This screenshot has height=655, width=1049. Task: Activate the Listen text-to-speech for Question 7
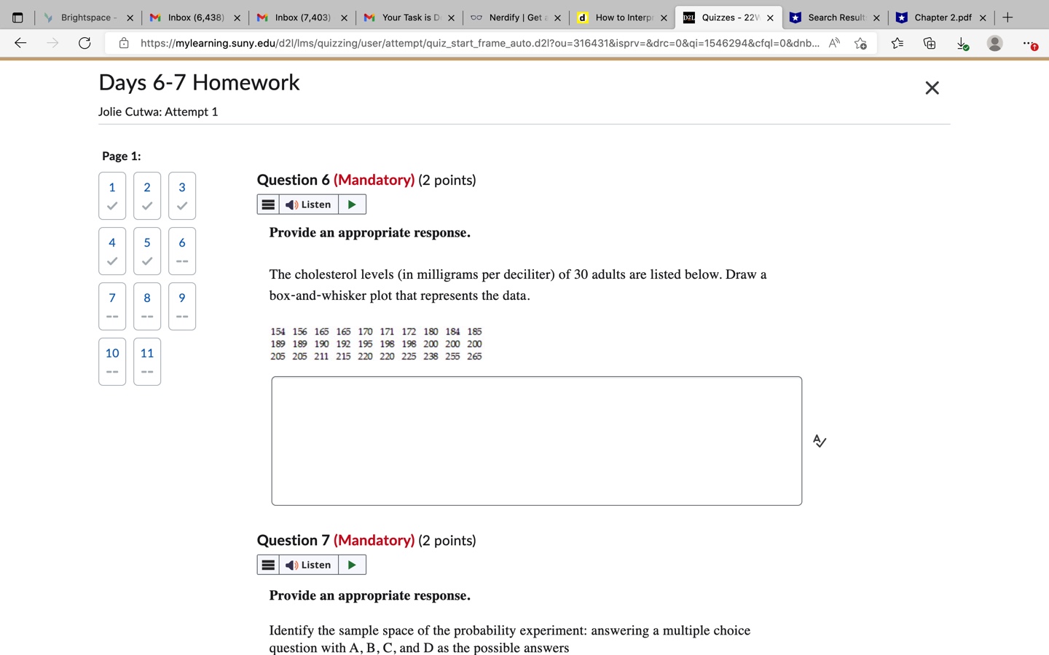click(x=309, y=564)
